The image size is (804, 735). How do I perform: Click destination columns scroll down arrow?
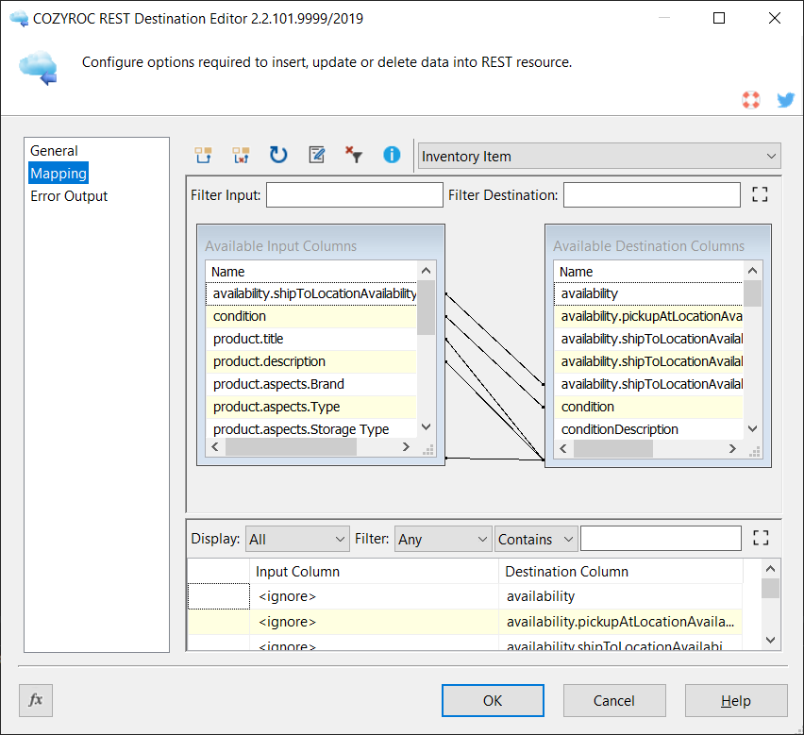click(x=753, y=428)
